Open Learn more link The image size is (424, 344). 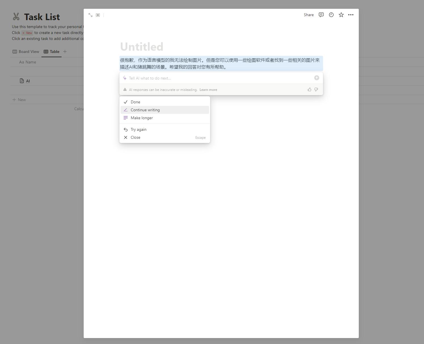pos(208,90)
